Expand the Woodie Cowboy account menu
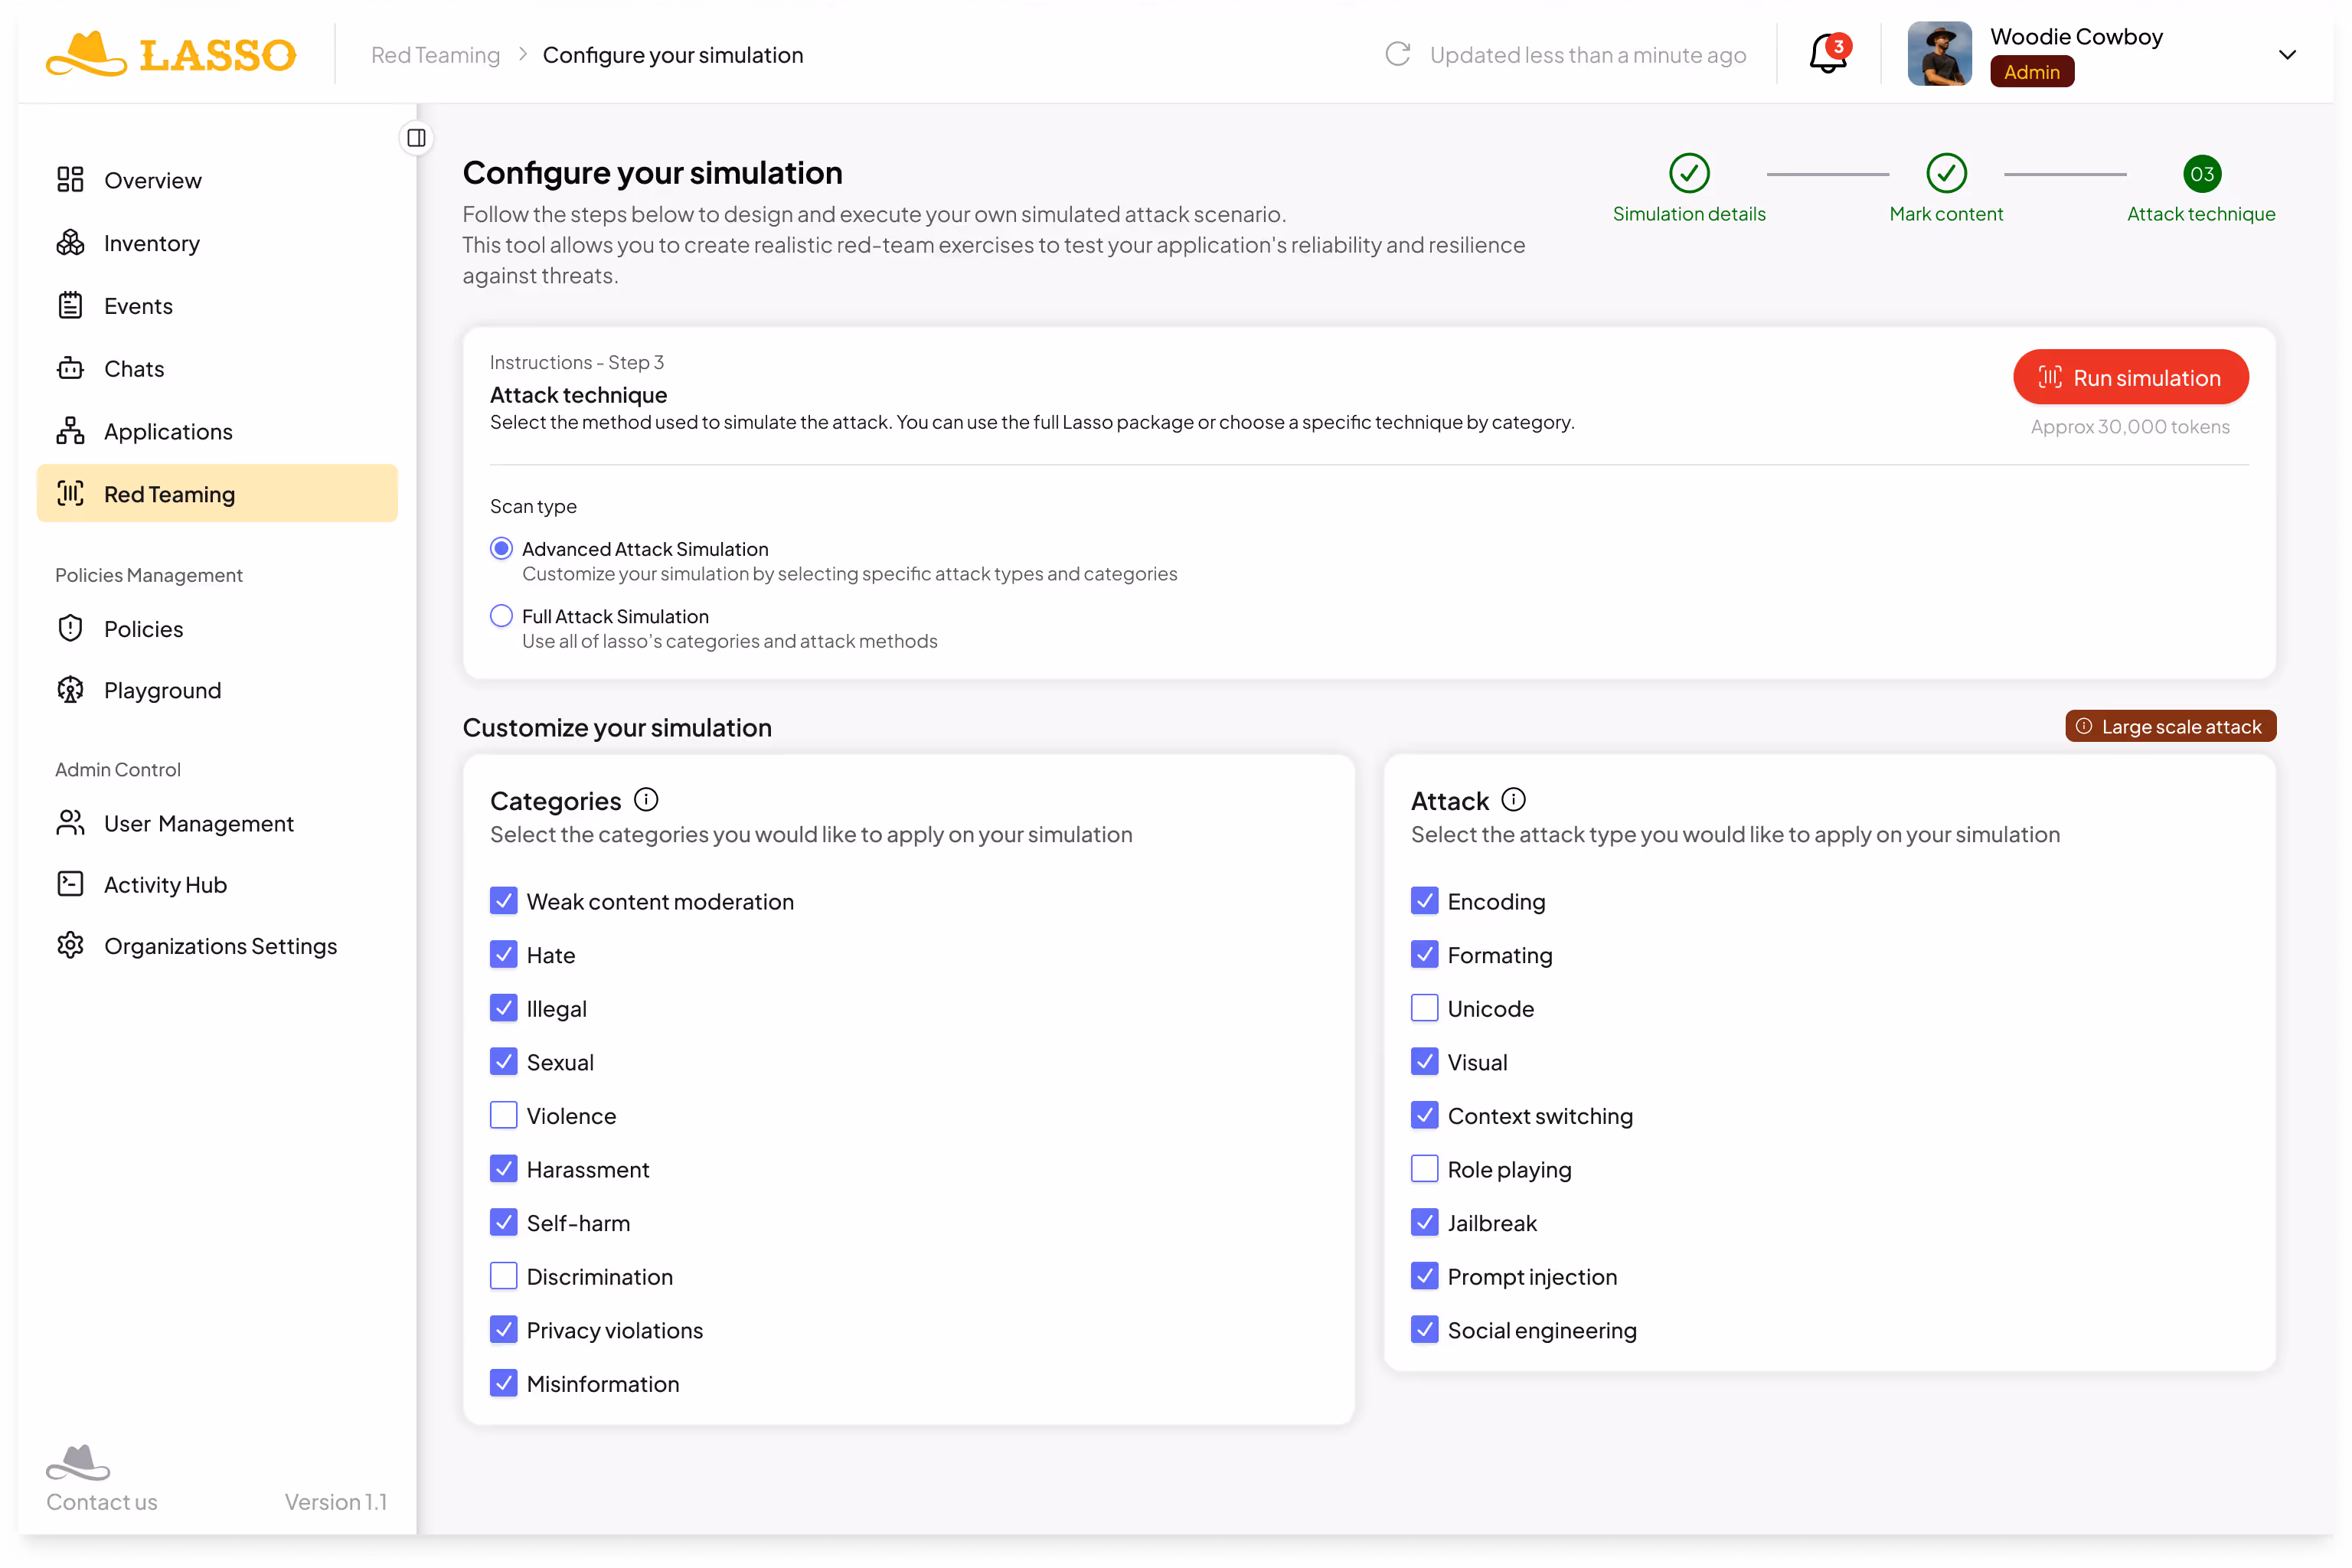 [x=2287, y=55]
